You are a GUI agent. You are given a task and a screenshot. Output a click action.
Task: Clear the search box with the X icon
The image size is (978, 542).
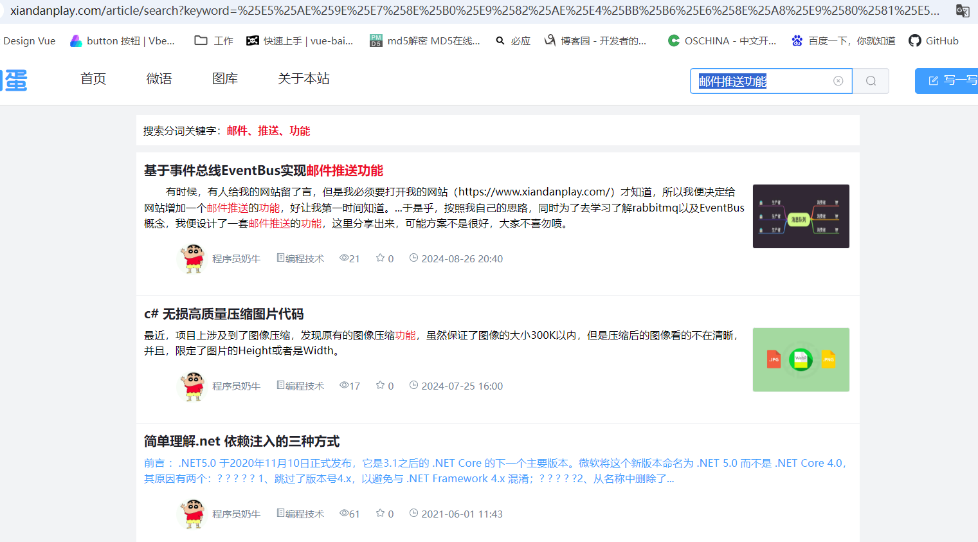[x=838, y=81]
